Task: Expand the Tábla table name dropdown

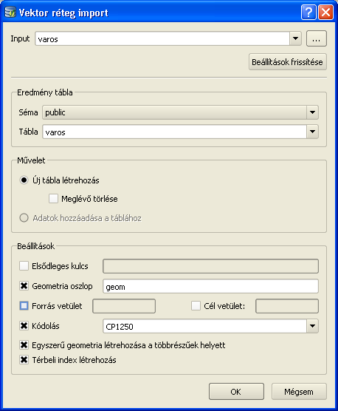Action: pyautogui.click(x=312, y=132)
